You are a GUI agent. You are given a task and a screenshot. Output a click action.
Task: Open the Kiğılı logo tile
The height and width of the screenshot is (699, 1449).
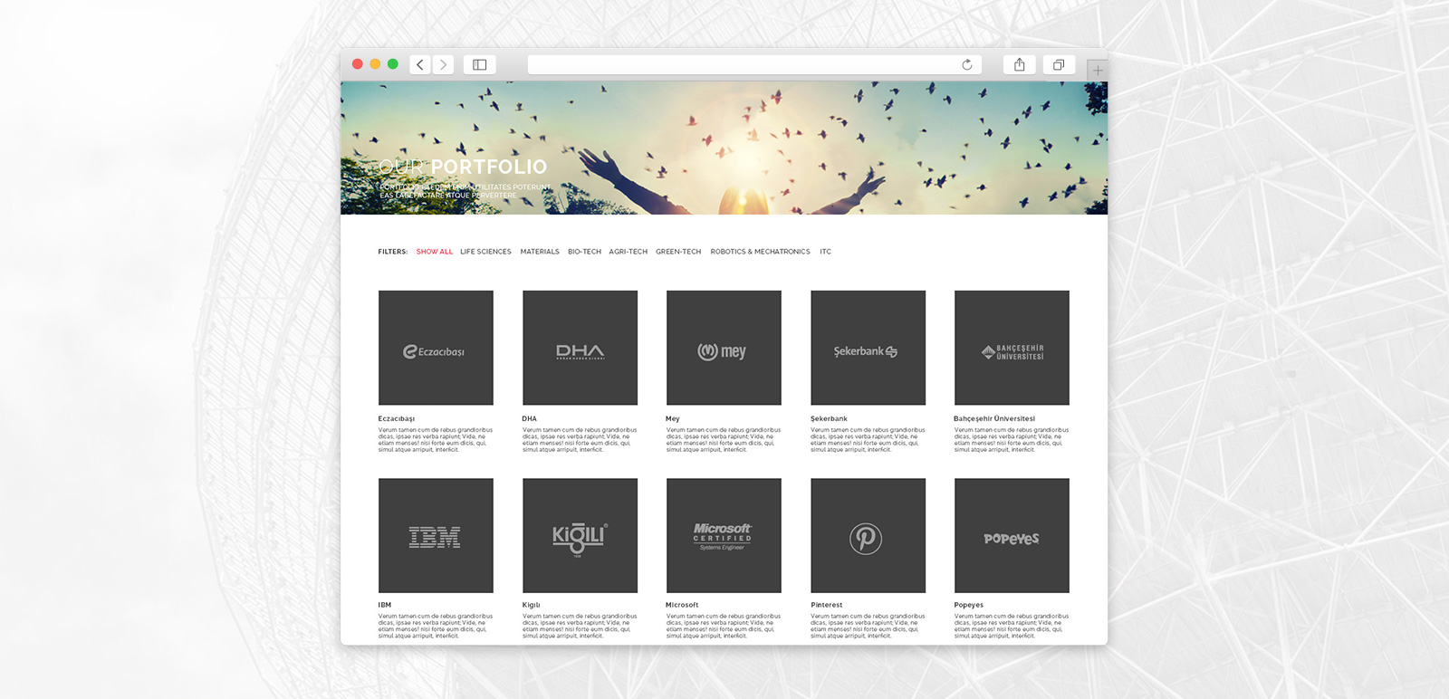pos(580,535)
